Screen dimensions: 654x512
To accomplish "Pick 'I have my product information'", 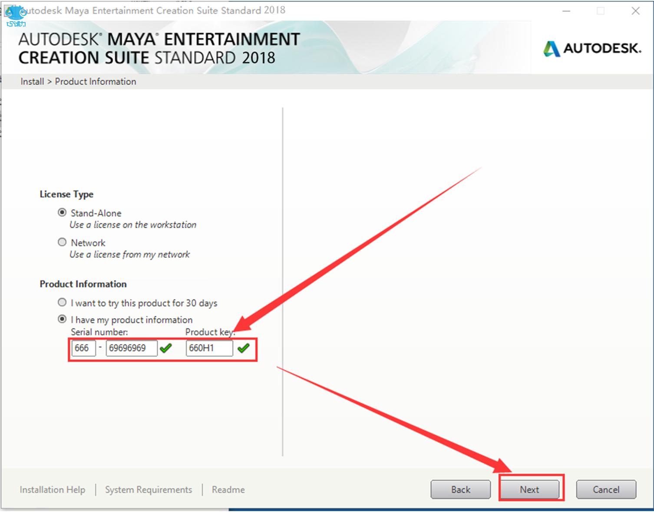I will click(62, 319).
